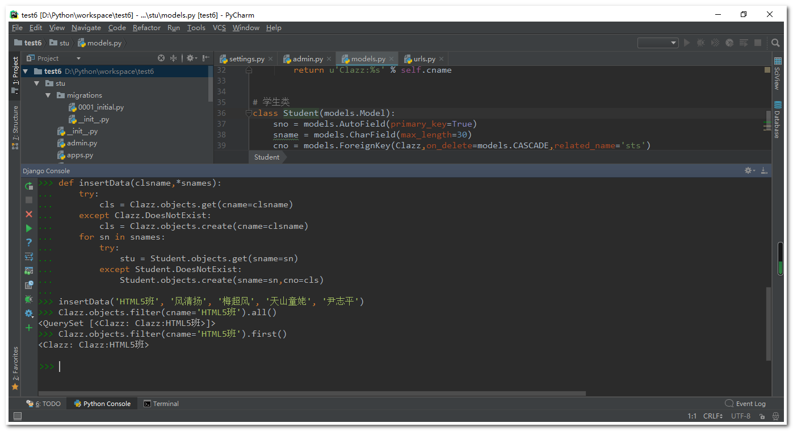793x431 pixels.
Task: Click the Profile toolbar icon
Action: click(729, 43)
